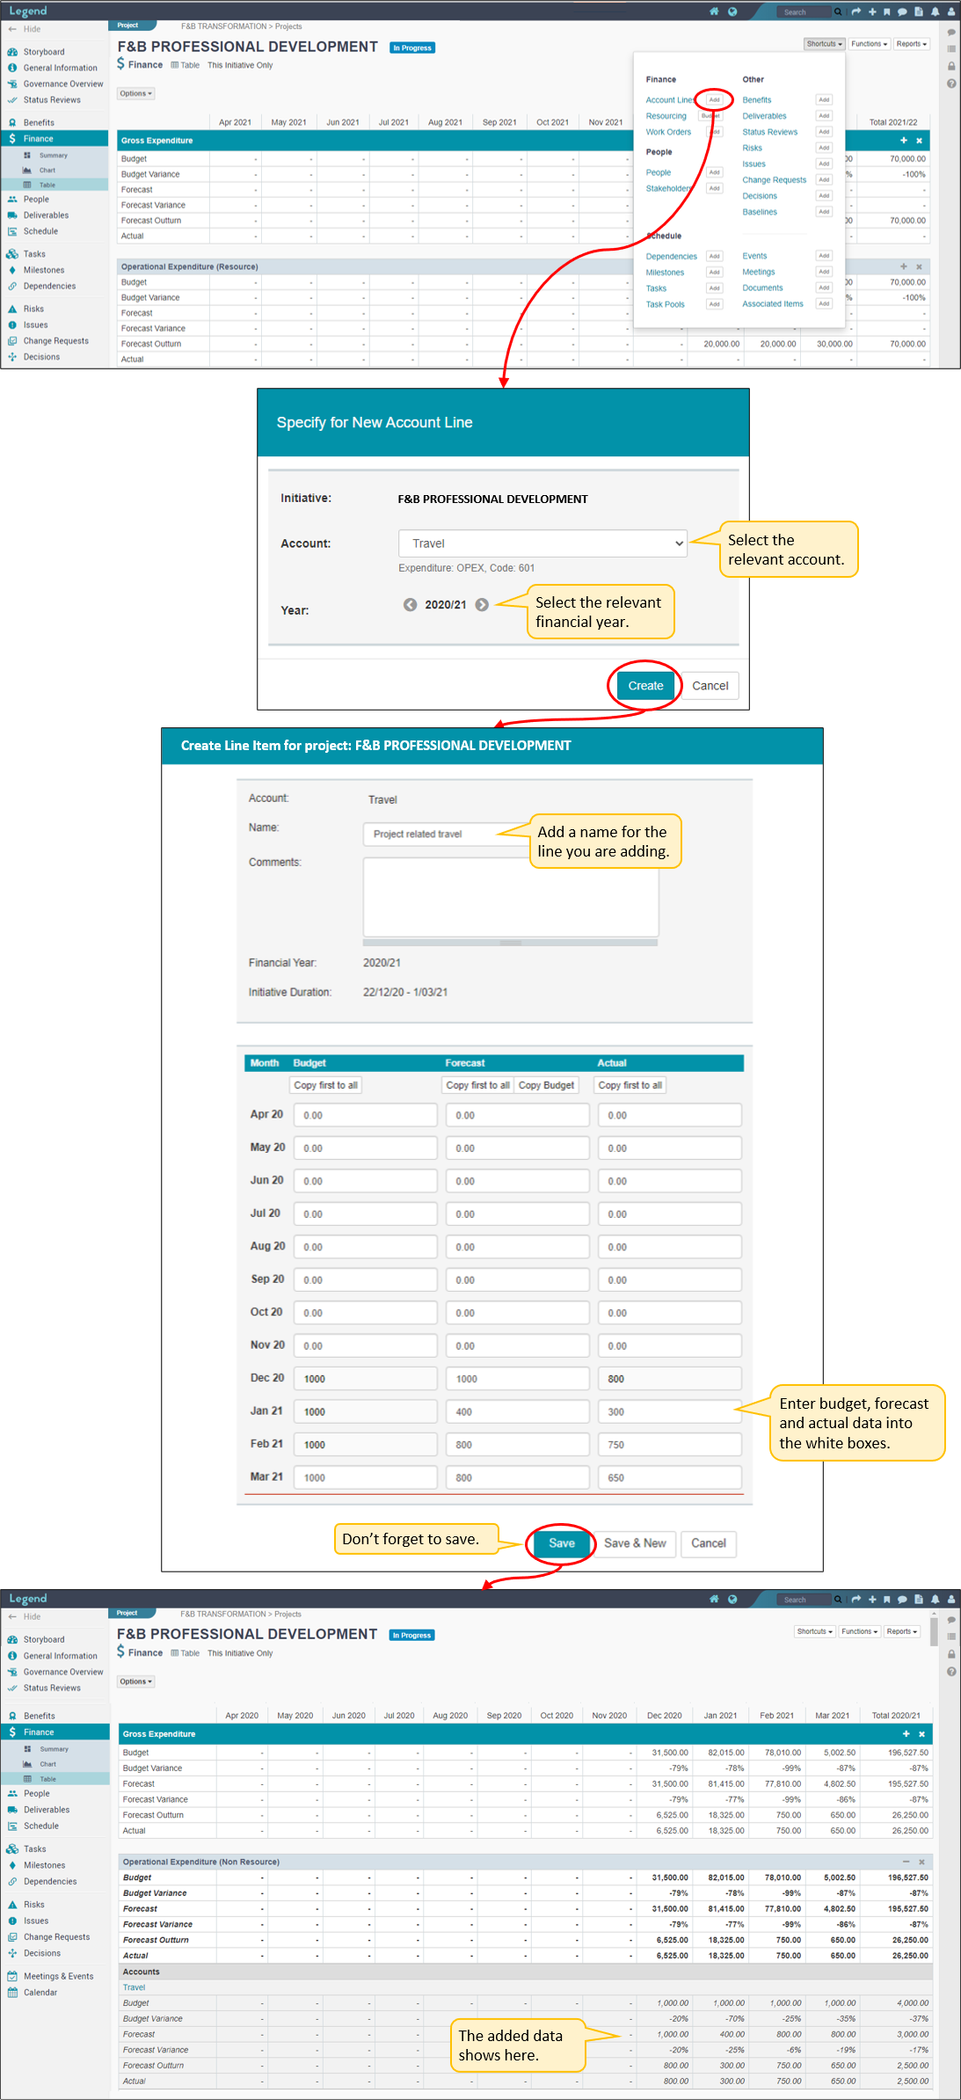Open Baselines link in Shortcuts menu
Image resolution: width=961 pixels, height=2100 pixels.
[760, 212]
